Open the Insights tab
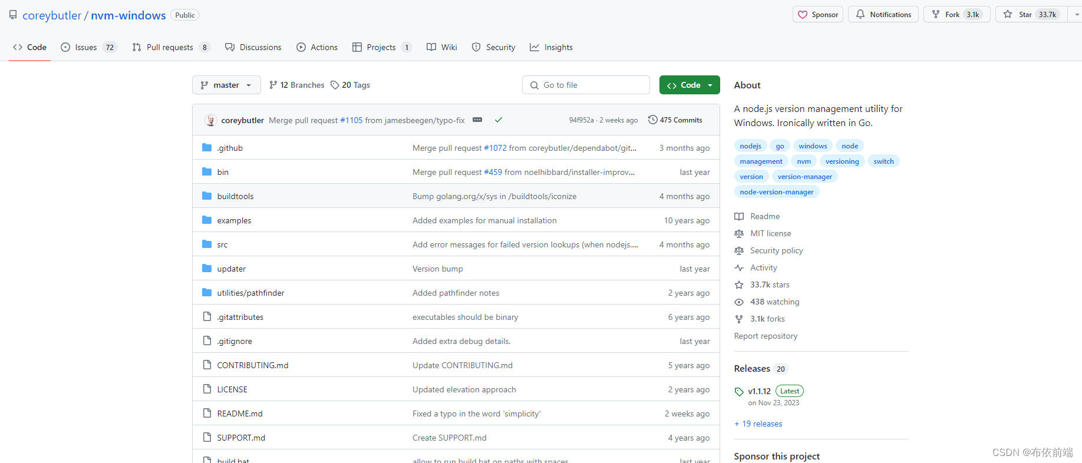The height and width of the screenshot is (463, 1082). point(551,47)
